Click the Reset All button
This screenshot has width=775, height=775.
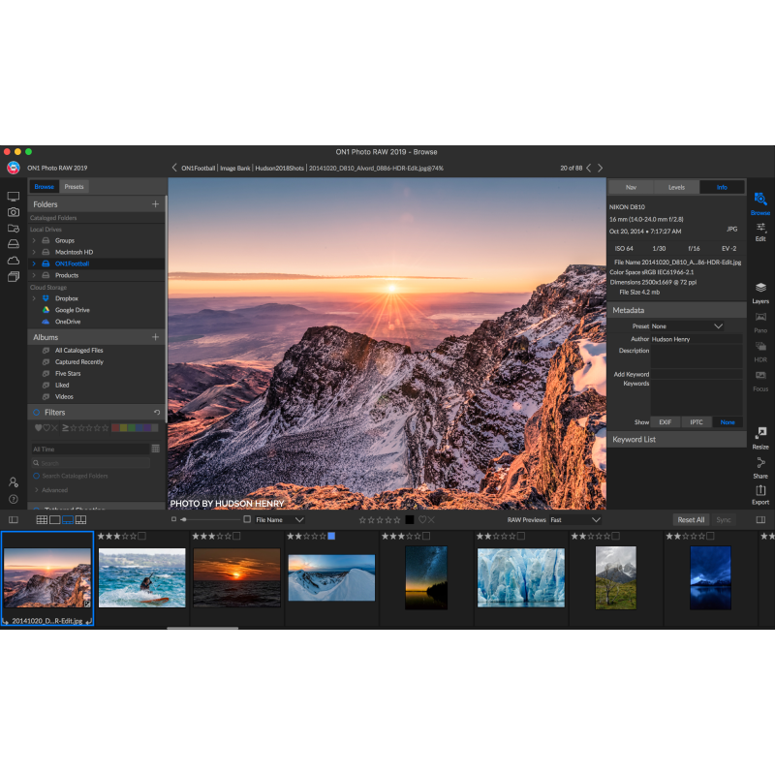coord(691,520)
